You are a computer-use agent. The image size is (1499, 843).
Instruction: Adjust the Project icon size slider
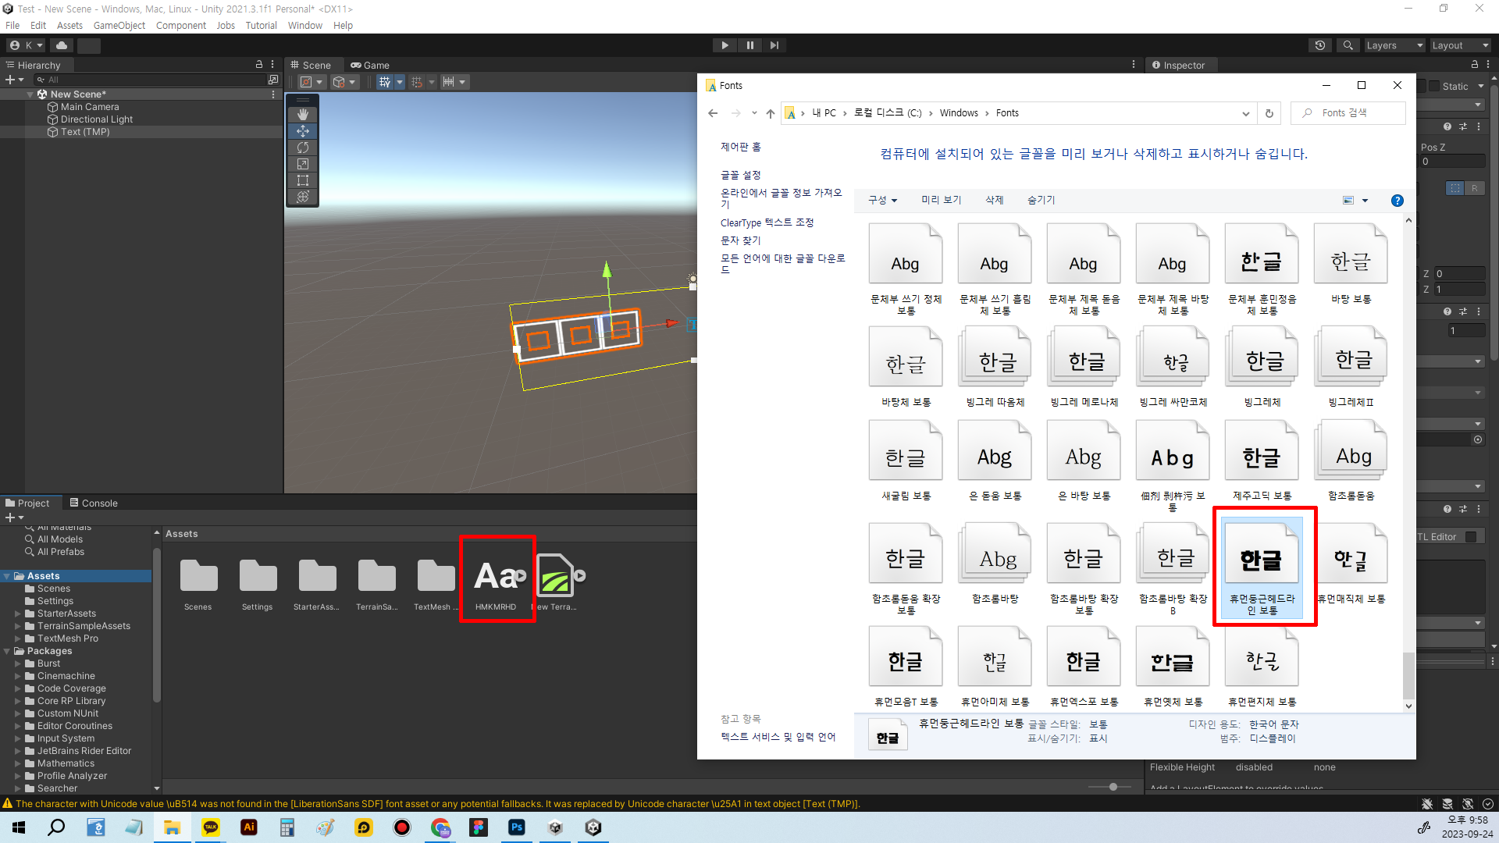coord(1113,787)
